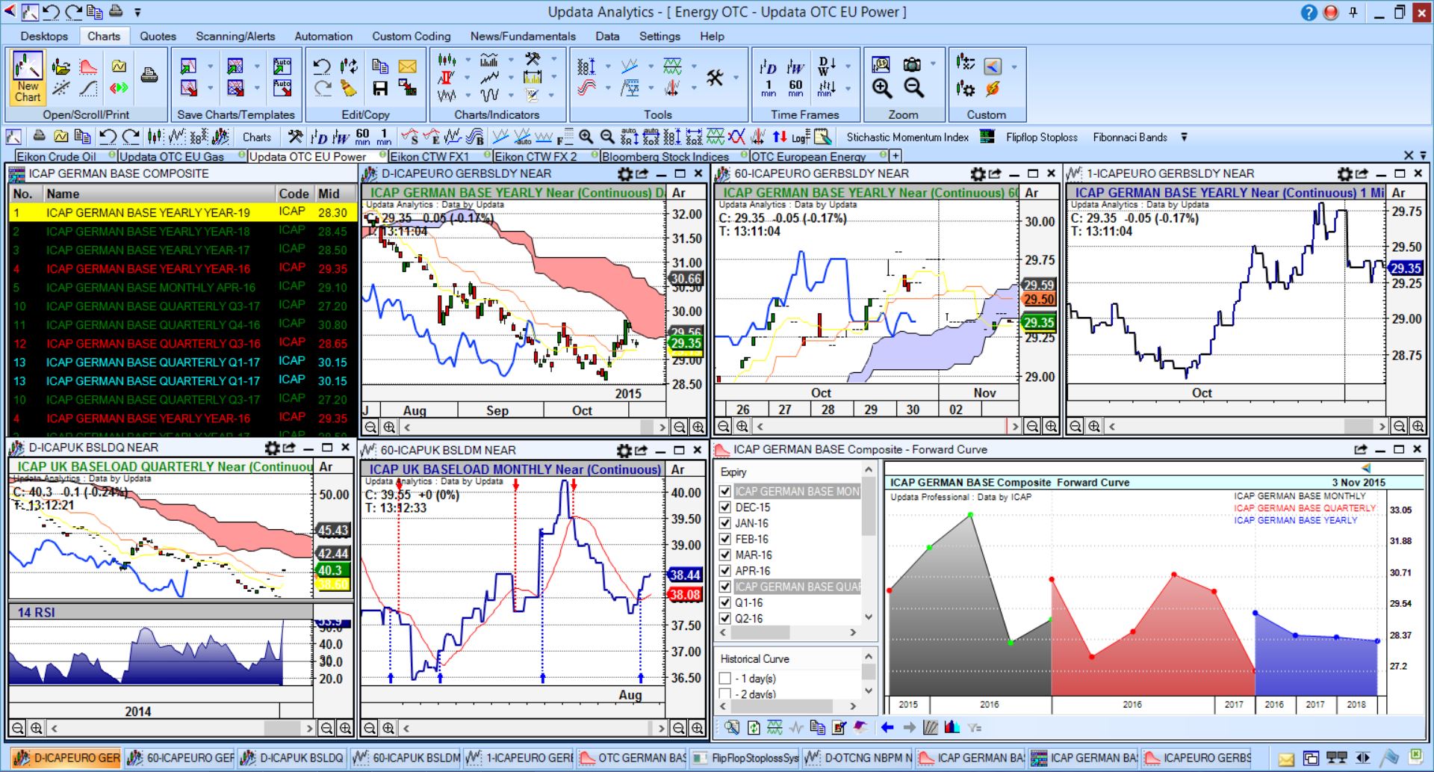
Task: Click the undo arrow in Edit/Copy group
Action: (x=322, y=67)
